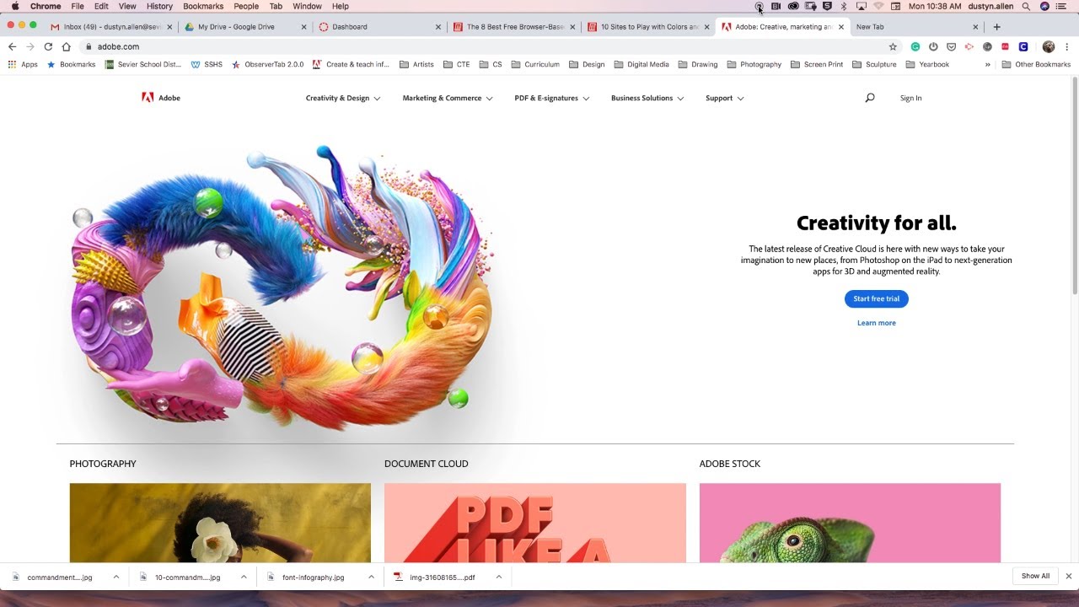Click the Creativity for all. heading
The image size is (1079, 607).
click(877, 223)
